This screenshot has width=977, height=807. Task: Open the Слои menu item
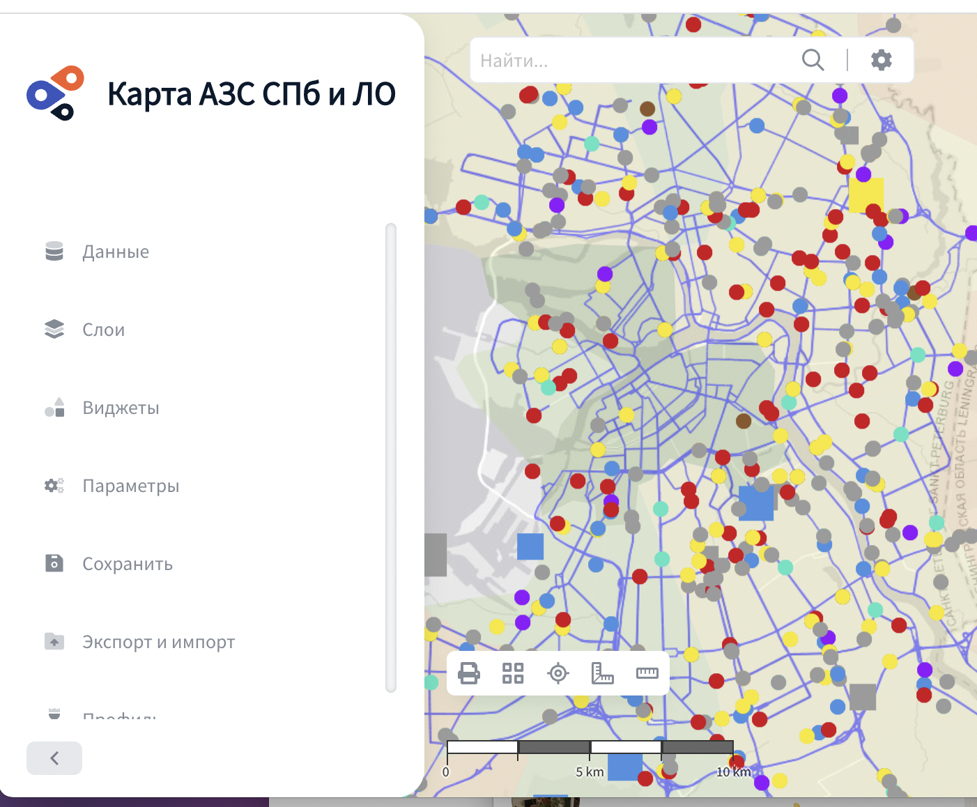click(104, 330)
